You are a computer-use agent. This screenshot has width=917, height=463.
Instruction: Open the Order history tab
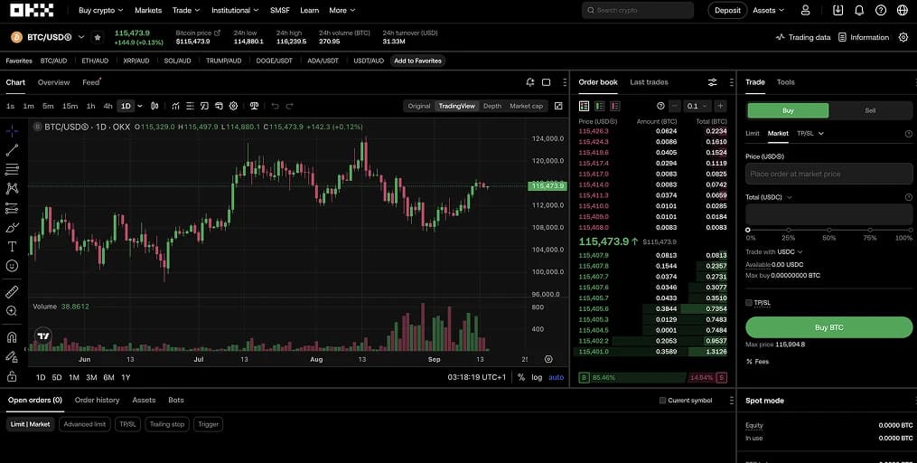pyautogui.click(x=97, y=400)
